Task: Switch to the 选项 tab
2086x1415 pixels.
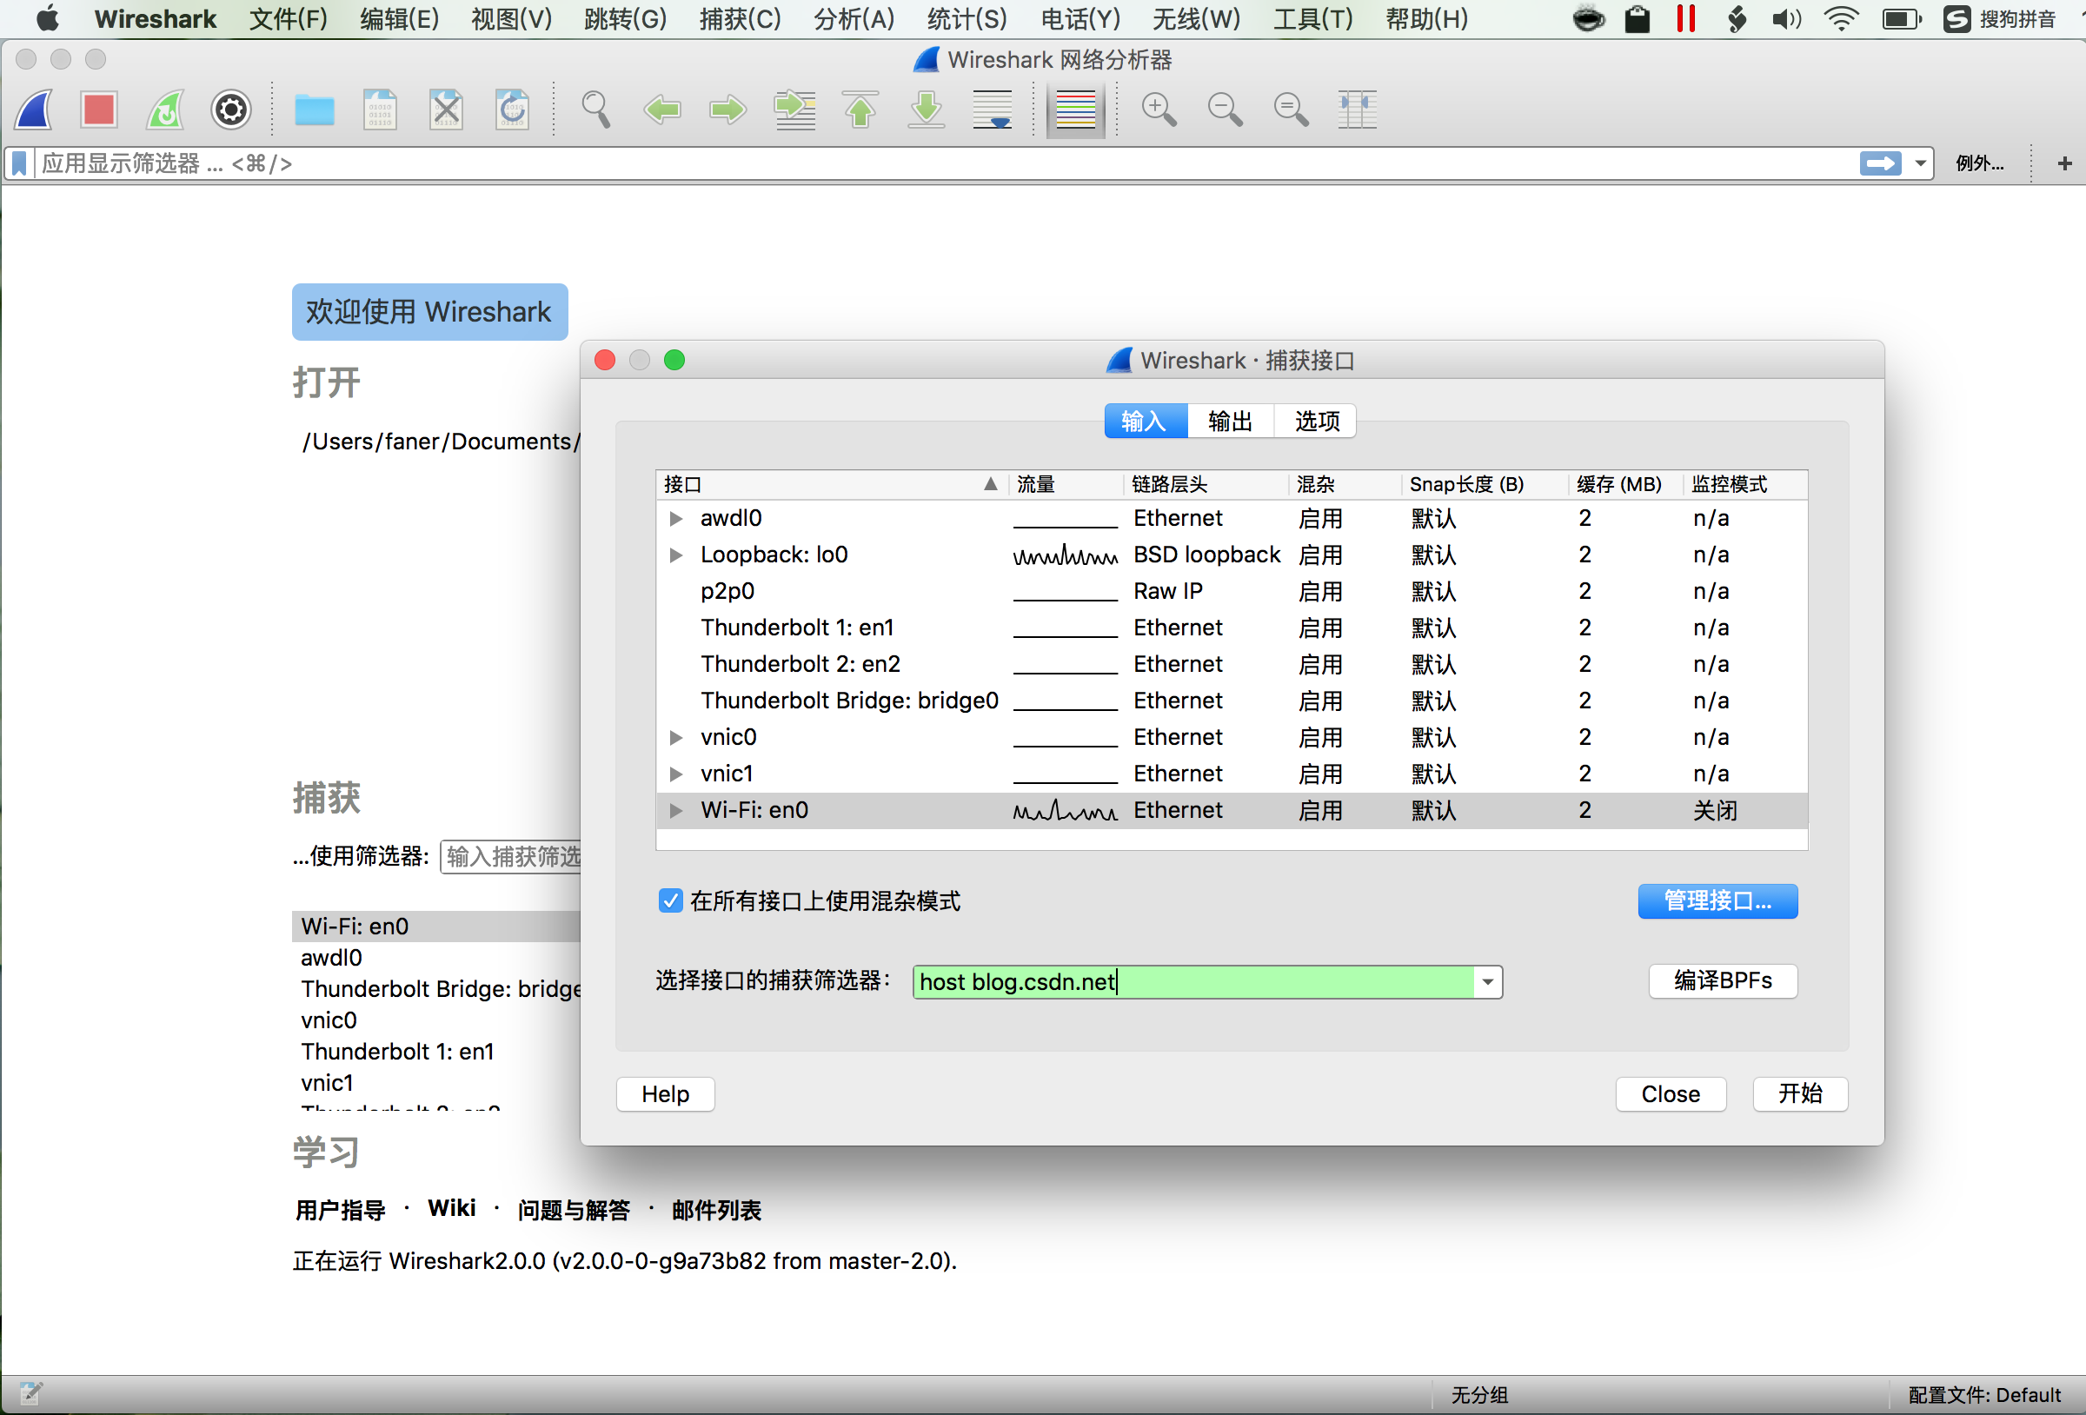Action: (x=1316, y=421)
